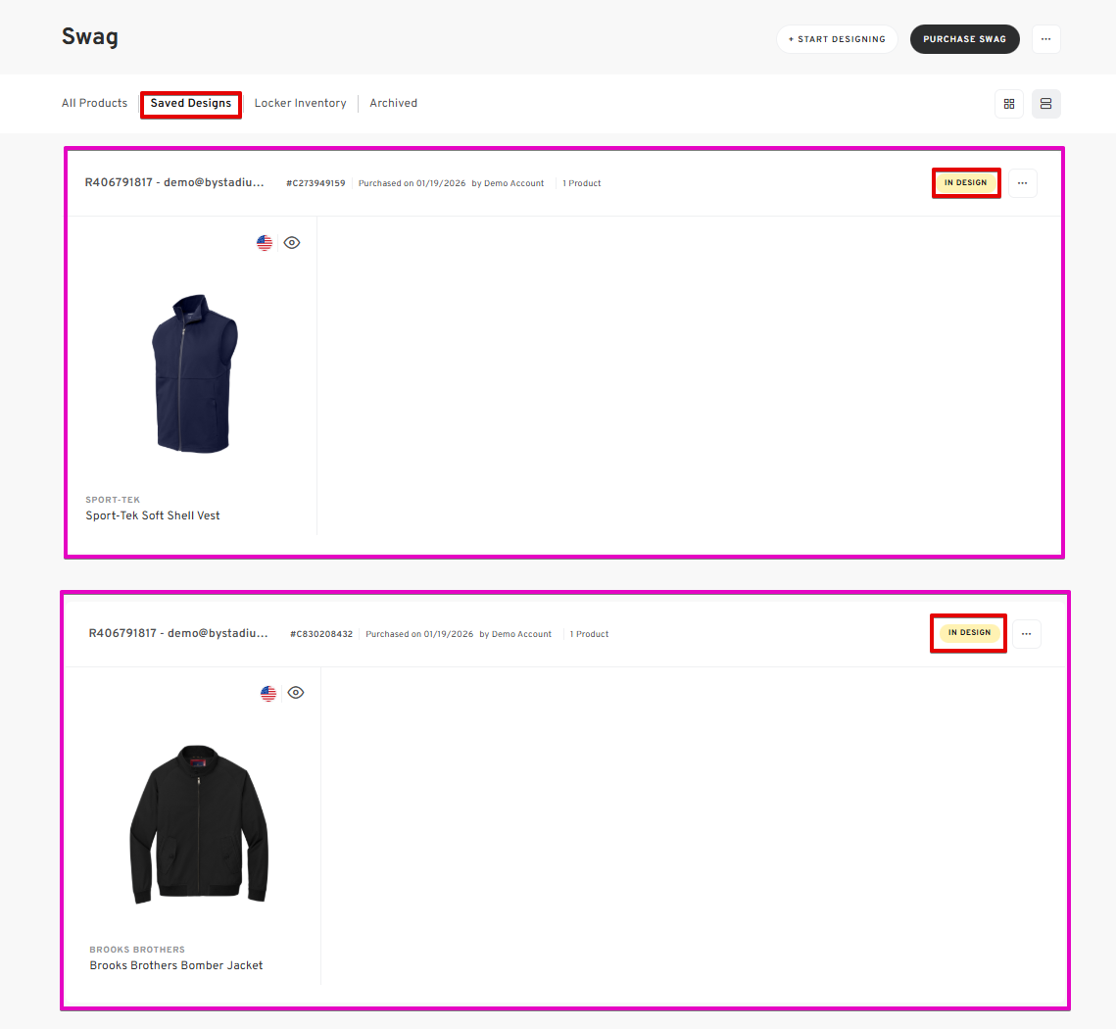Viewport: 1116px width, 1029px height.
Task: Open more options menu beside Purchase Swag
Action: (1045, 39)
